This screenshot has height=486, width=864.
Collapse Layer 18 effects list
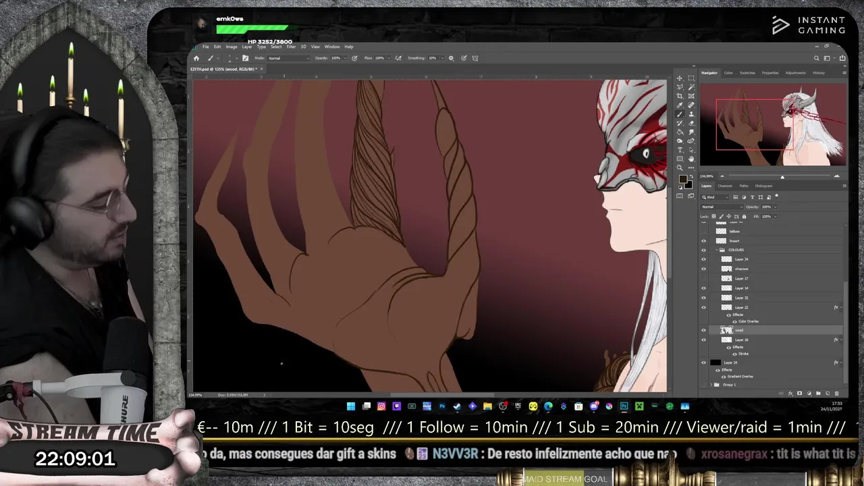pos(841,340)
